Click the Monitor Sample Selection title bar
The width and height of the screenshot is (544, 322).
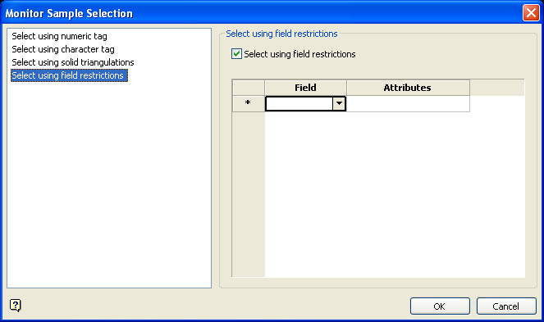[x=260, y=13]
